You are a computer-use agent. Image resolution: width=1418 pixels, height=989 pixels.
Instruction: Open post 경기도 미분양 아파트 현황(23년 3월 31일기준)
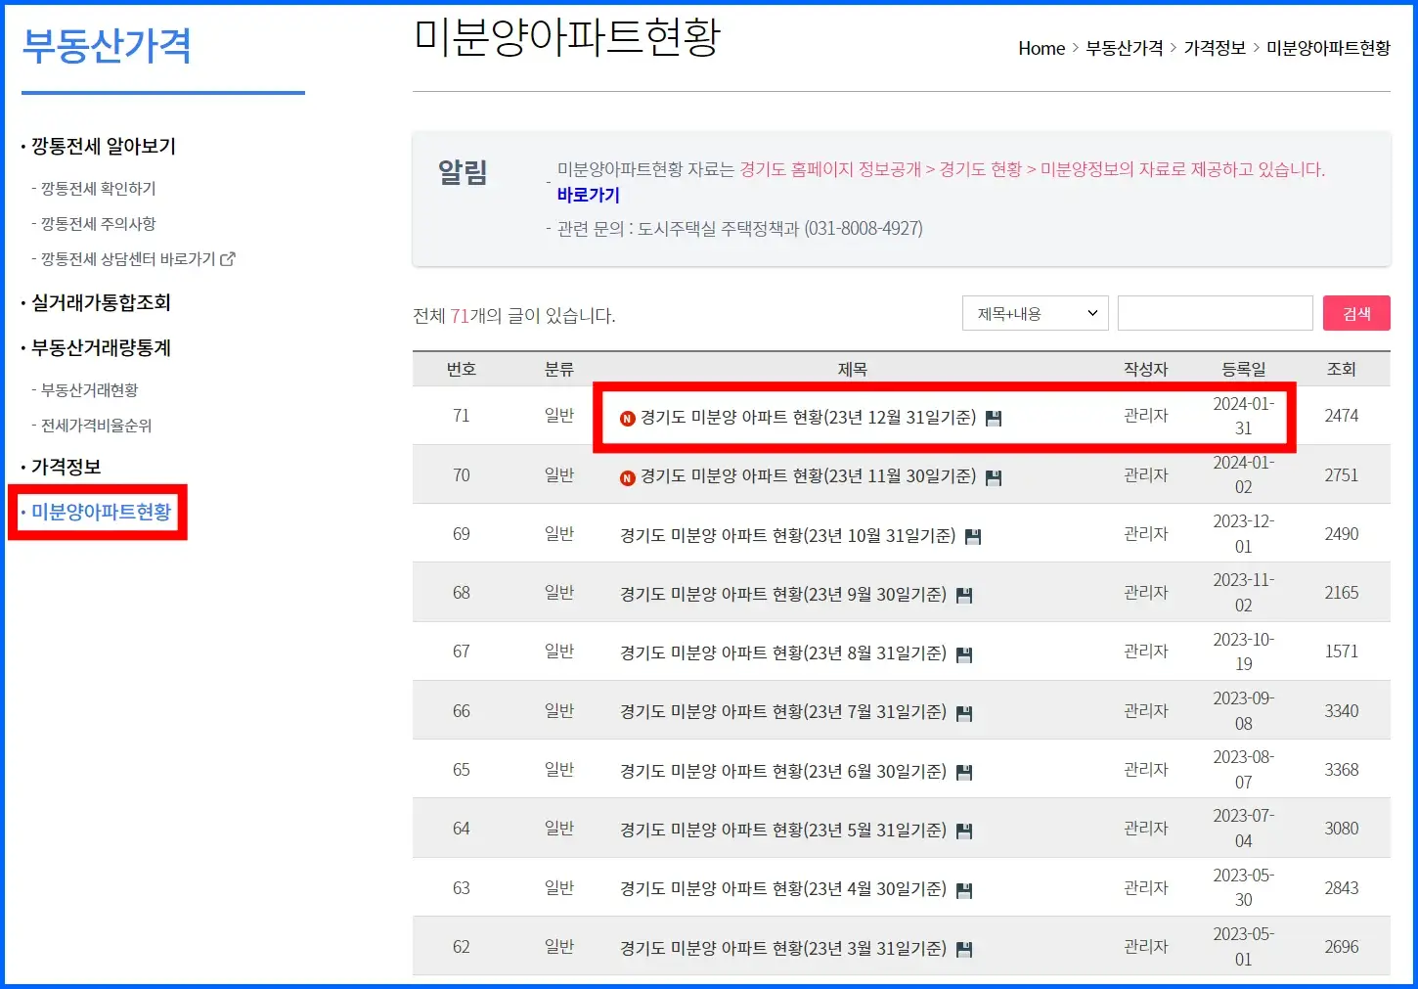(x=783, y=948)
